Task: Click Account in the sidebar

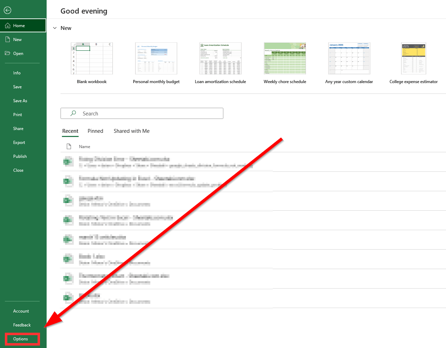Action: [21, 311]
